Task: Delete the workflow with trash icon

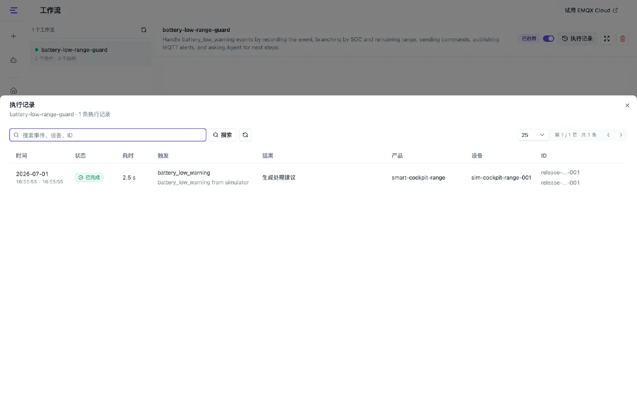Action: point(622,39)
